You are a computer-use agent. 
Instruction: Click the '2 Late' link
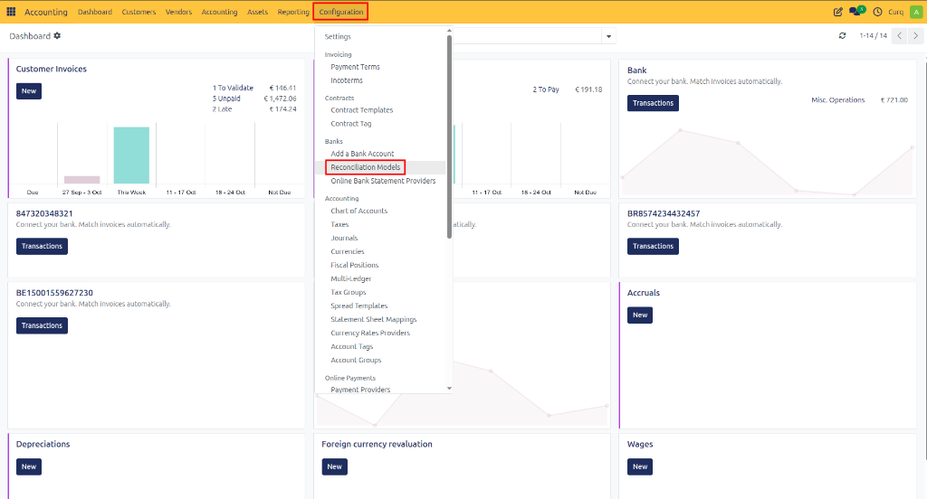point(223,109)
